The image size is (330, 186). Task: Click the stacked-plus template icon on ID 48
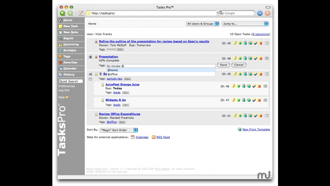coord(250,58)
